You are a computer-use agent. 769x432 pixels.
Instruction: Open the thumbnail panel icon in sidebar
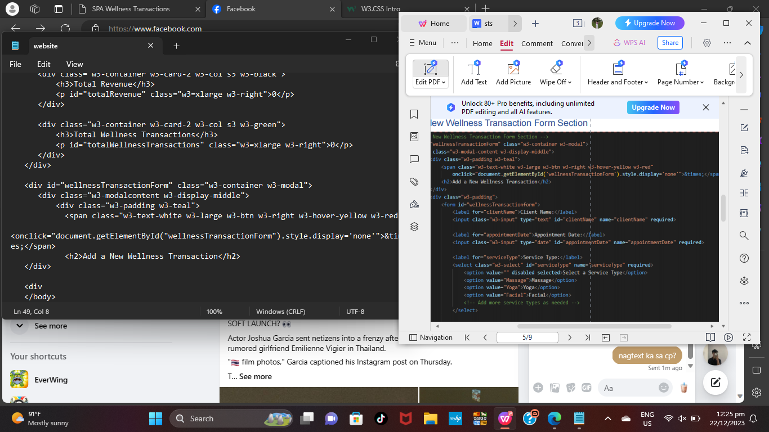pos(414,137)
